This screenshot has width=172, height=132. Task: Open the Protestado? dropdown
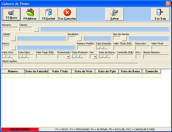click(68, 57)
